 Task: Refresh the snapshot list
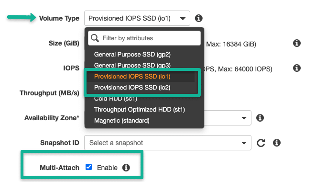pos(261,143)
